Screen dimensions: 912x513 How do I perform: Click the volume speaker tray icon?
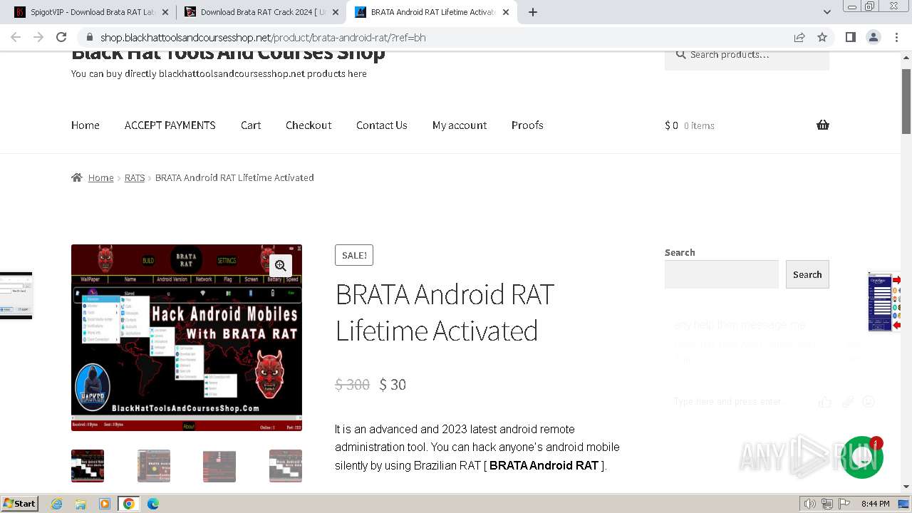click(810, 504)
